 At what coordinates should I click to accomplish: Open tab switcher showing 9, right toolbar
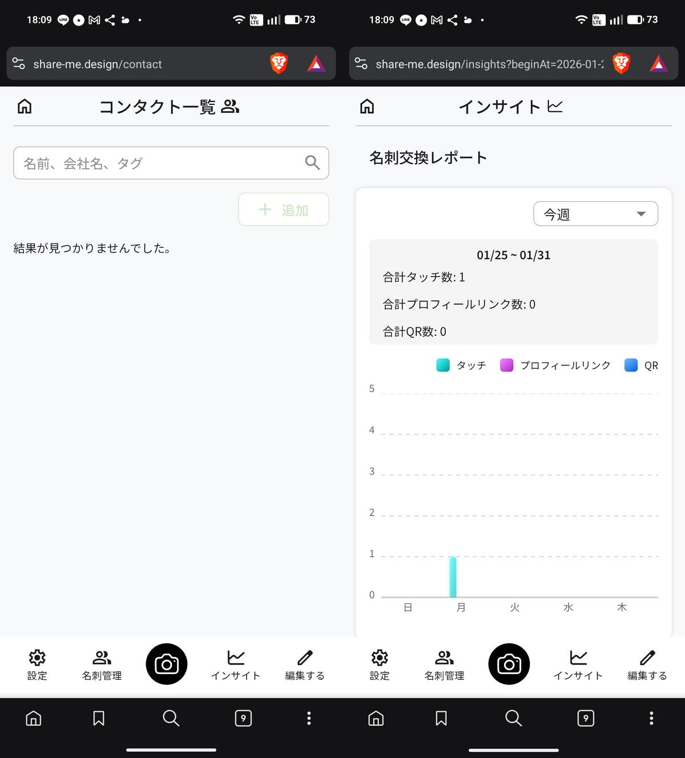586,718
